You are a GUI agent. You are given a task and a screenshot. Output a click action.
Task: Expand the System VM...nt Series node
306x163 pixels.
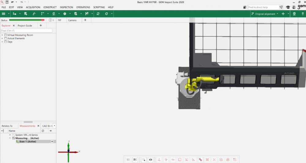10,135
